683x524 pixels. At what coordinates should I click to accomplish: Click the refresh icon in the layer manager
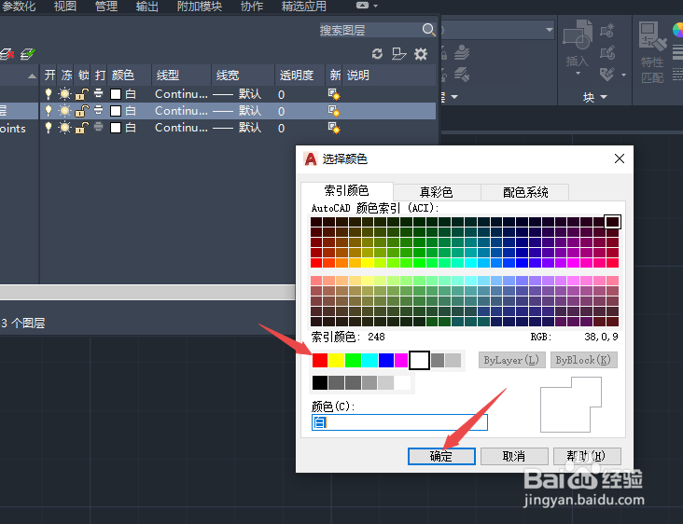click(x=377, y=54)
